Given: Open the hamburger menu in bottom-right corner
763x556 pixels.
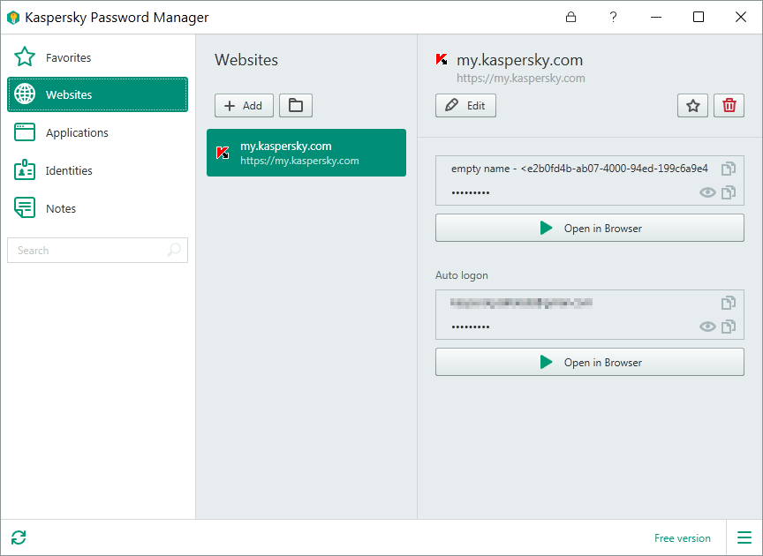Looking at the screenshot, I should 744,537.
